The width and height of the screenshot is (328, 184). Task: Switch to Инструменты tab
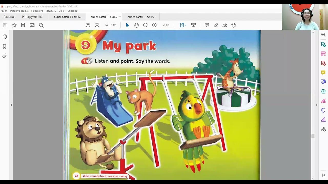point(32,17)
